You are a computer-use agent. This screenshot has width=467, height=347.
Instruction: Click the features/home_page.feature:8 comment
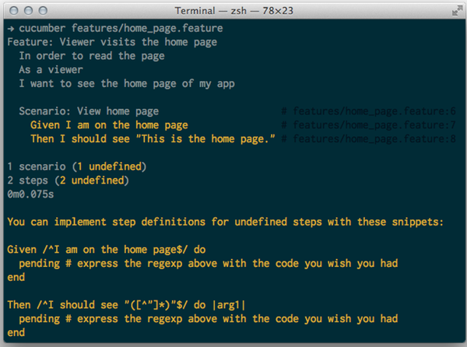(x=368, y=139)
